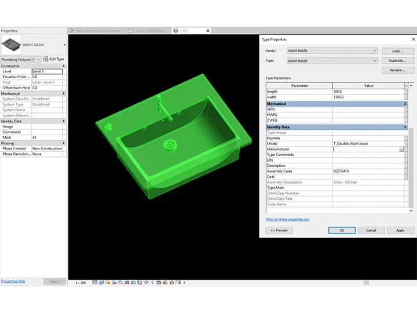Screen dimensions: 417x313
Task: Confirm with the OK button
Action: click(342, 230)
